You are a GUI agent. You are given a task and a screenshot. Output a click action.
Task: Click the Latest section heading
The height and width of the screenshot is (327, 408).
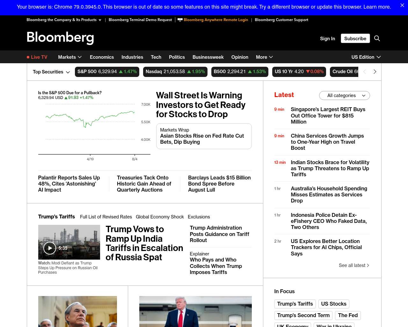(x=284, y=95)
